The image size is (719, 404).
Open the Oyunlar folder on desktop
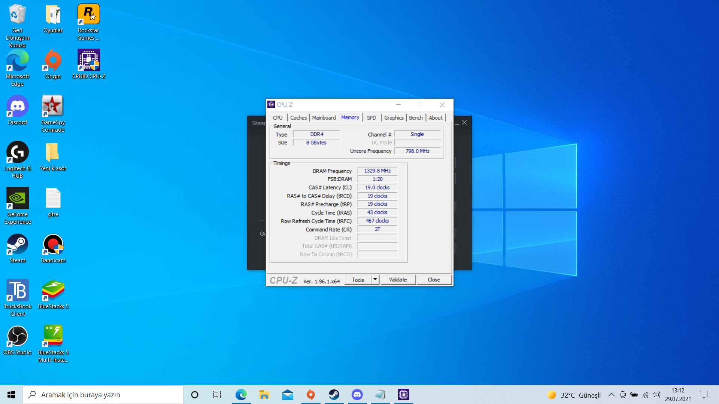point(53,19)
